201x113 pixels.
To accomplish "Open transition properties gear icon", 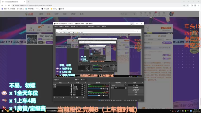I will [x=125, y=85].
